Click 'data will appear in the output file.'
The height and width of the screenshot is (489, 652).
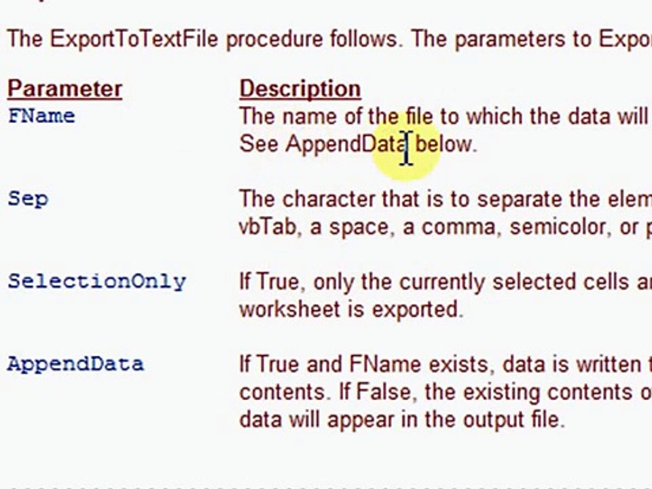tap(401, 420)
